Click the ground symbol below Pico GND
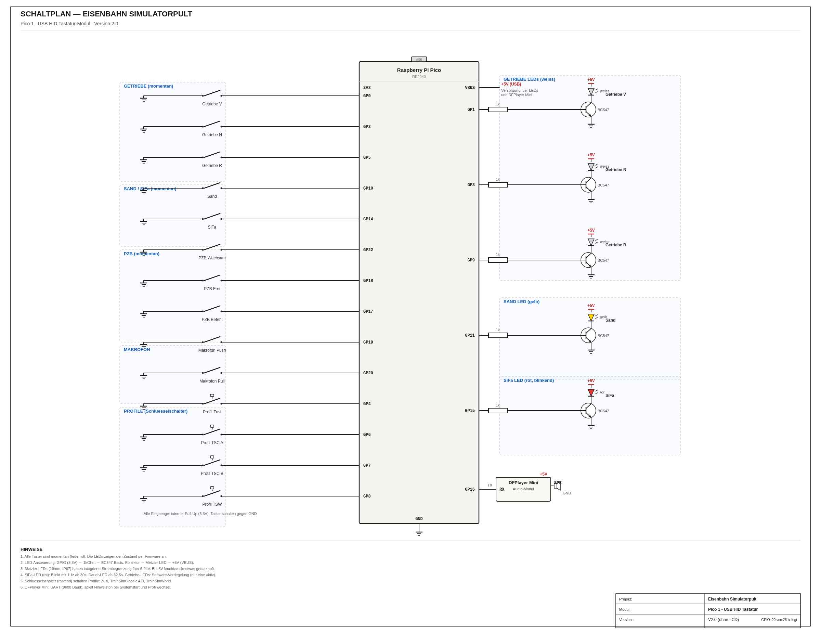 point(419,533)
